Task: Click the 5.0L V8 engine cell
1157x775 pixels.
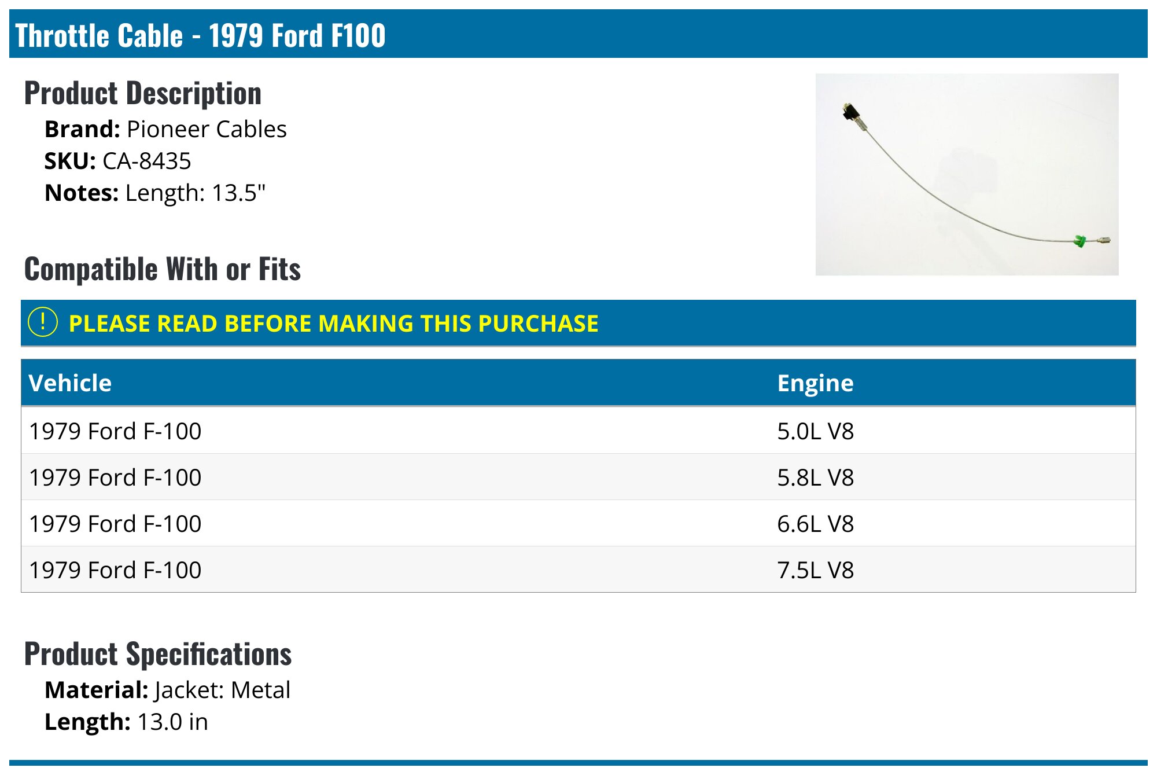Action: click(x=815, y=431)
